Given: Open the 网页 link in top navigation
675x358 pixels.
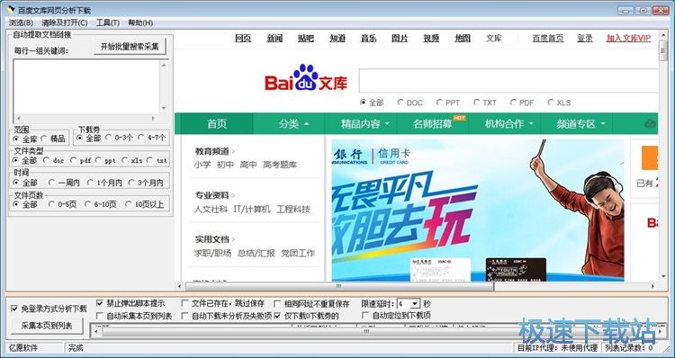Looking at the screenshot, I should [x=243, y=39].
